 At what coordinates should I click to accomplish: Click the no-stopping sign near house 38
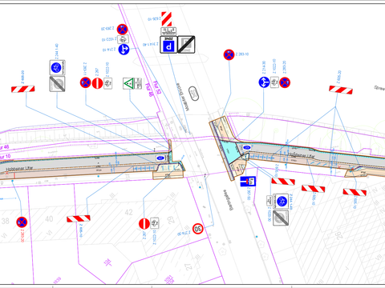22,222
